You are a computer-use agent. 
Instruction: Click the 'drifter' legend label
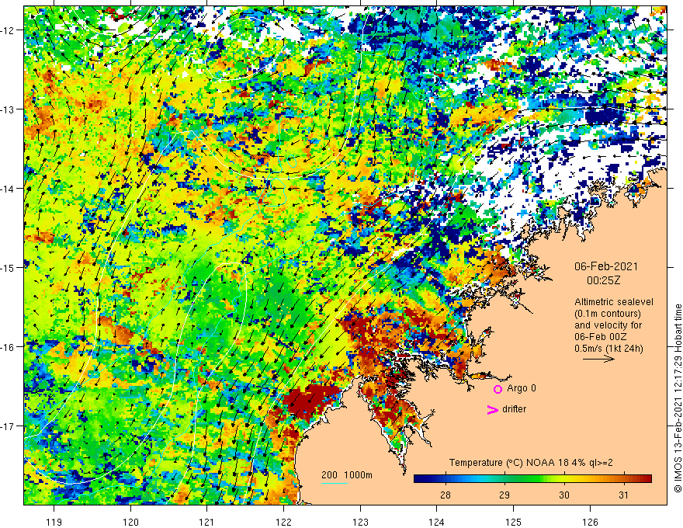[514, 409]
